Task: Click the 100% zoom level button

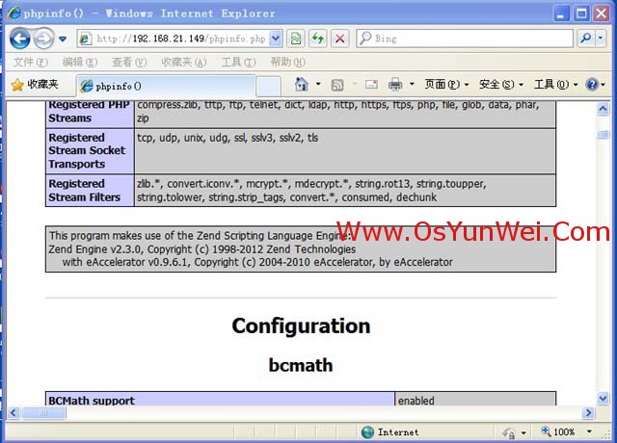Action: tap(558, 432)
